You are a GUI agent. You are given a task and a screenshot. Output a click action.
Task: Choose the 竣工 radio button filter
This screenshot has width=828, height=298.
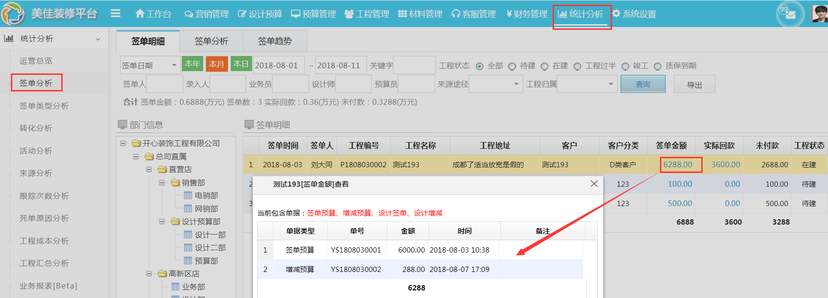[x=625, y=66]
